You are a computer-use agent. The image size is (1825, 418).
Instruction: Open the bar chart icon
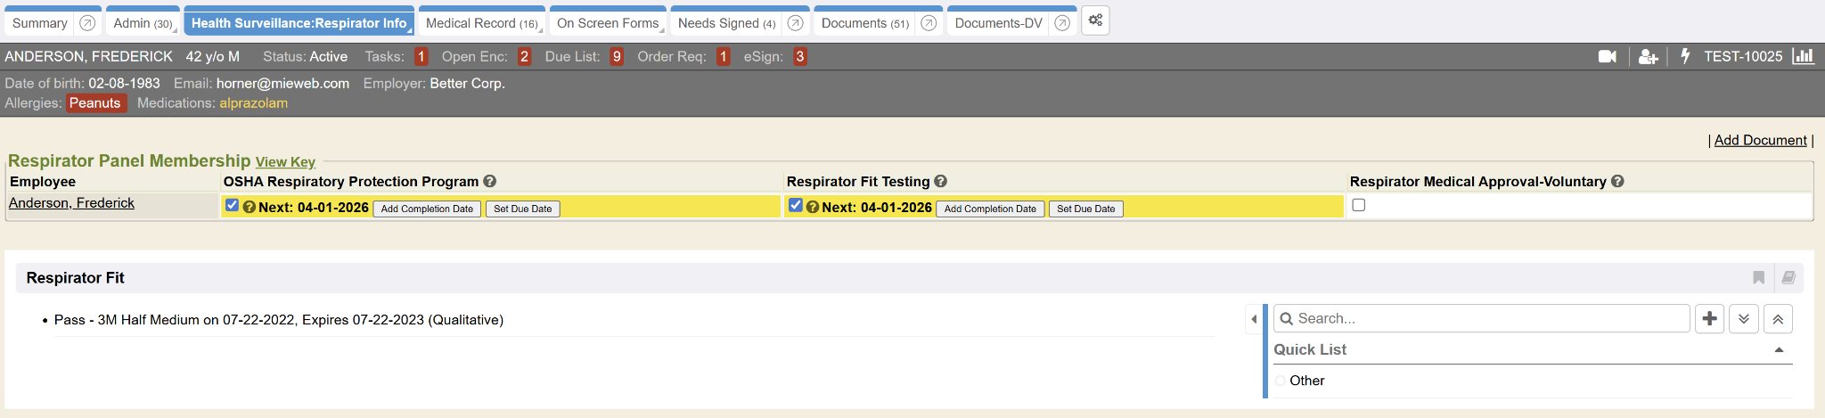(x=1803, y=56)
